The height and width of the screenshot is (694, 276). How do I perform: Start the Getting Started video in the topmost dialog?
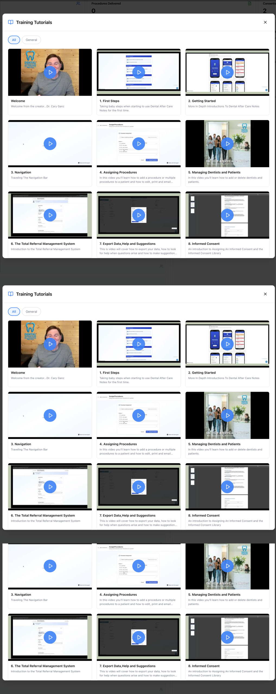coord(227,72)
